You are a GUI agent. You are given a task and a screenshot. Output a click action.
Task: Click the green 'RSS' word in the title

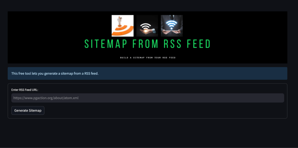[x=173, y=44]
